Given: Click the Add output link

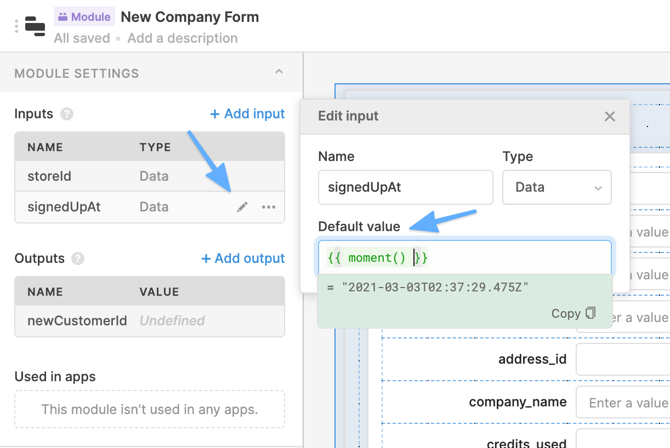Looking at the screenshot, I should coord(243,259).
